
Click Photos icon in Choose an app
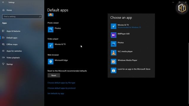click(113, 44)
